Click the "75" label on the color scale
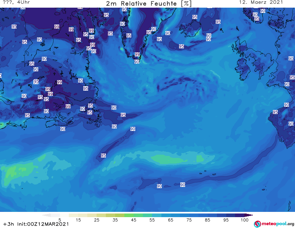Screen dimensions: 295x228 (x=189, y=220)
